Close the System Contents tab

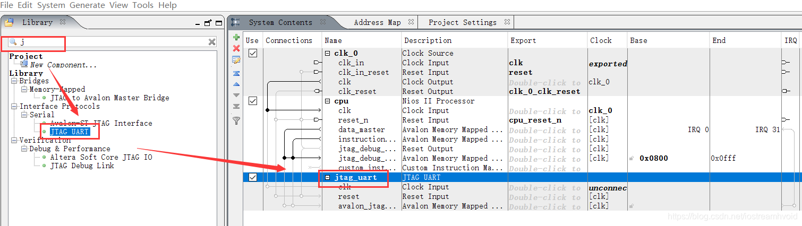coord(322,22)
